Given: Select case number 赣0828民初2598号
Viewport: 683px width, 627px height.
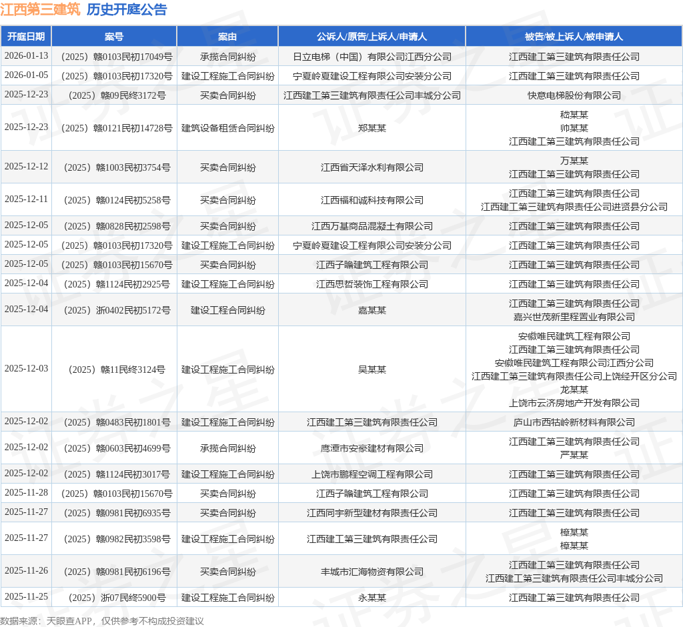Looking at the screenshot, I should tap(117, 226).
